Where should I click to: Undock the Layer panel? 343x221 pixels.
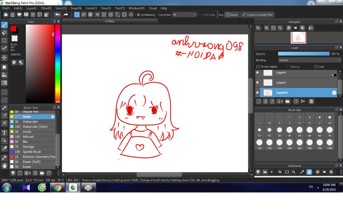click(337, 47)
